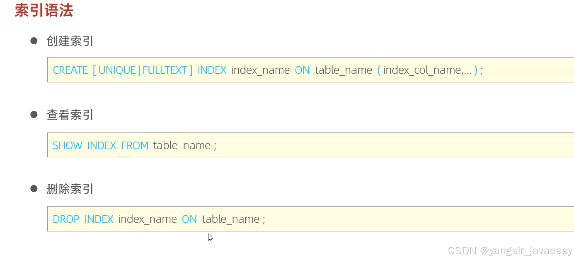Click index_col_name,... in the parentheses

pyautogui.click(x=427, y=70)
